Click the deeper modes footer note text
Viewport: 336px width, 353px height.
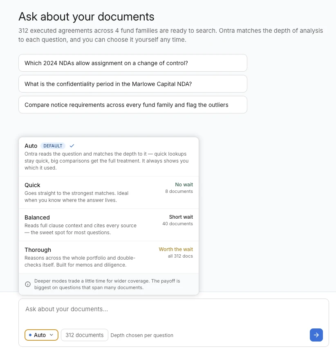[x=107, y=284]
